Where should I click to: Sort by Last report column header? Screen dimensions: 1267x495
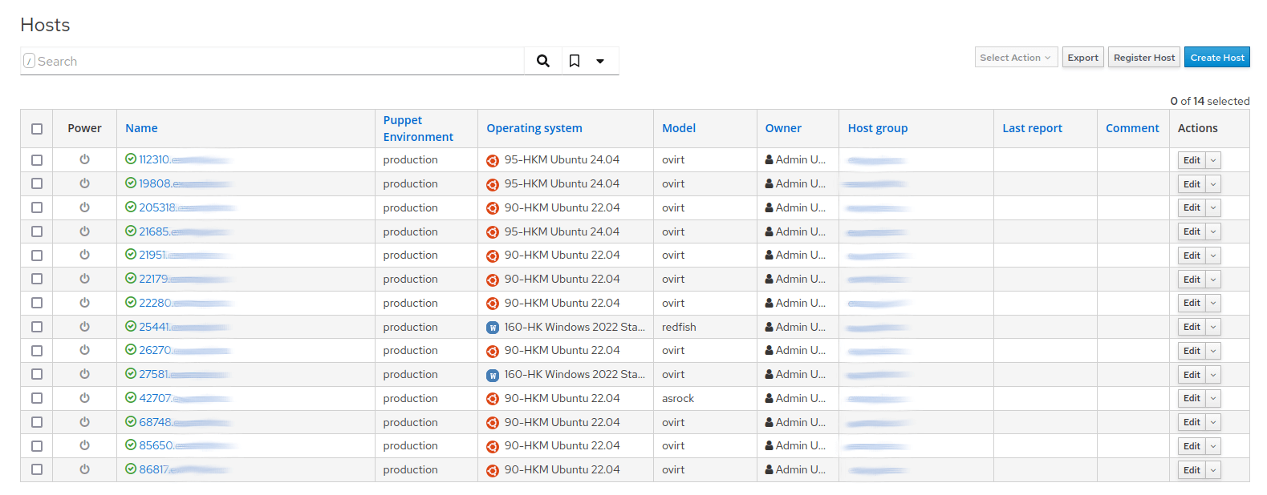pos(1032,128)
